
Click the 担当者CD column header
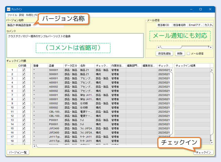click(x=164, y=25)
